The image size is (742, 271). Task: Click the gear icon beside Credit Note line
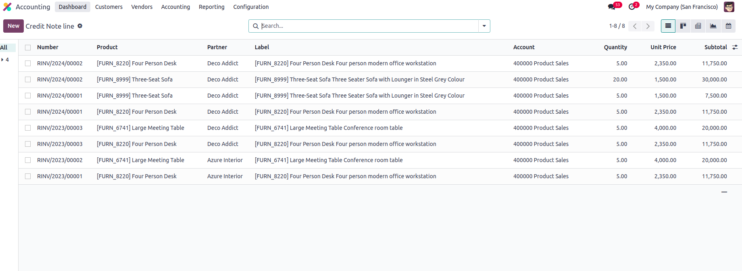80,26
